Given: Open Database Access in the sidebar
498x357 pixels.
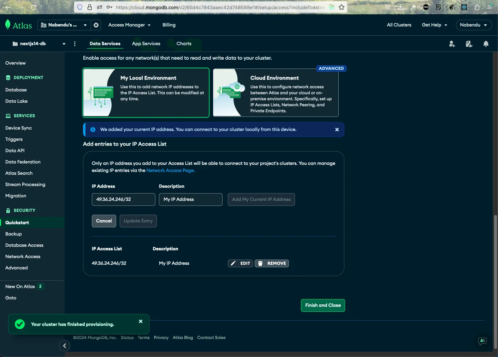Looking at the screenshot, I should tap(24, 245).
